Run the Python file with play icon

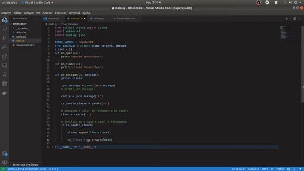click(x=287, y=19)
